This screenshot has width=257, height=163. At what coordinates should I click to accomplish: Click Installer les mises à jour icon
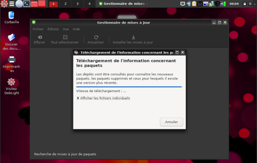(133, 37)
